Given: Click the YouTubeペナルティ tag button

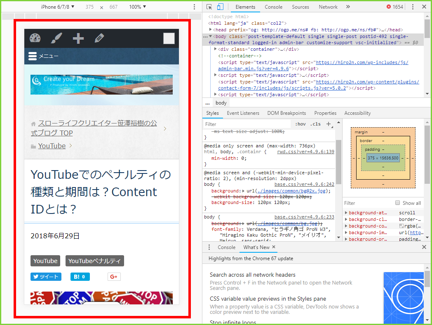Looking at the screenshot, I should pyautogui.click(x=94, y=261).
